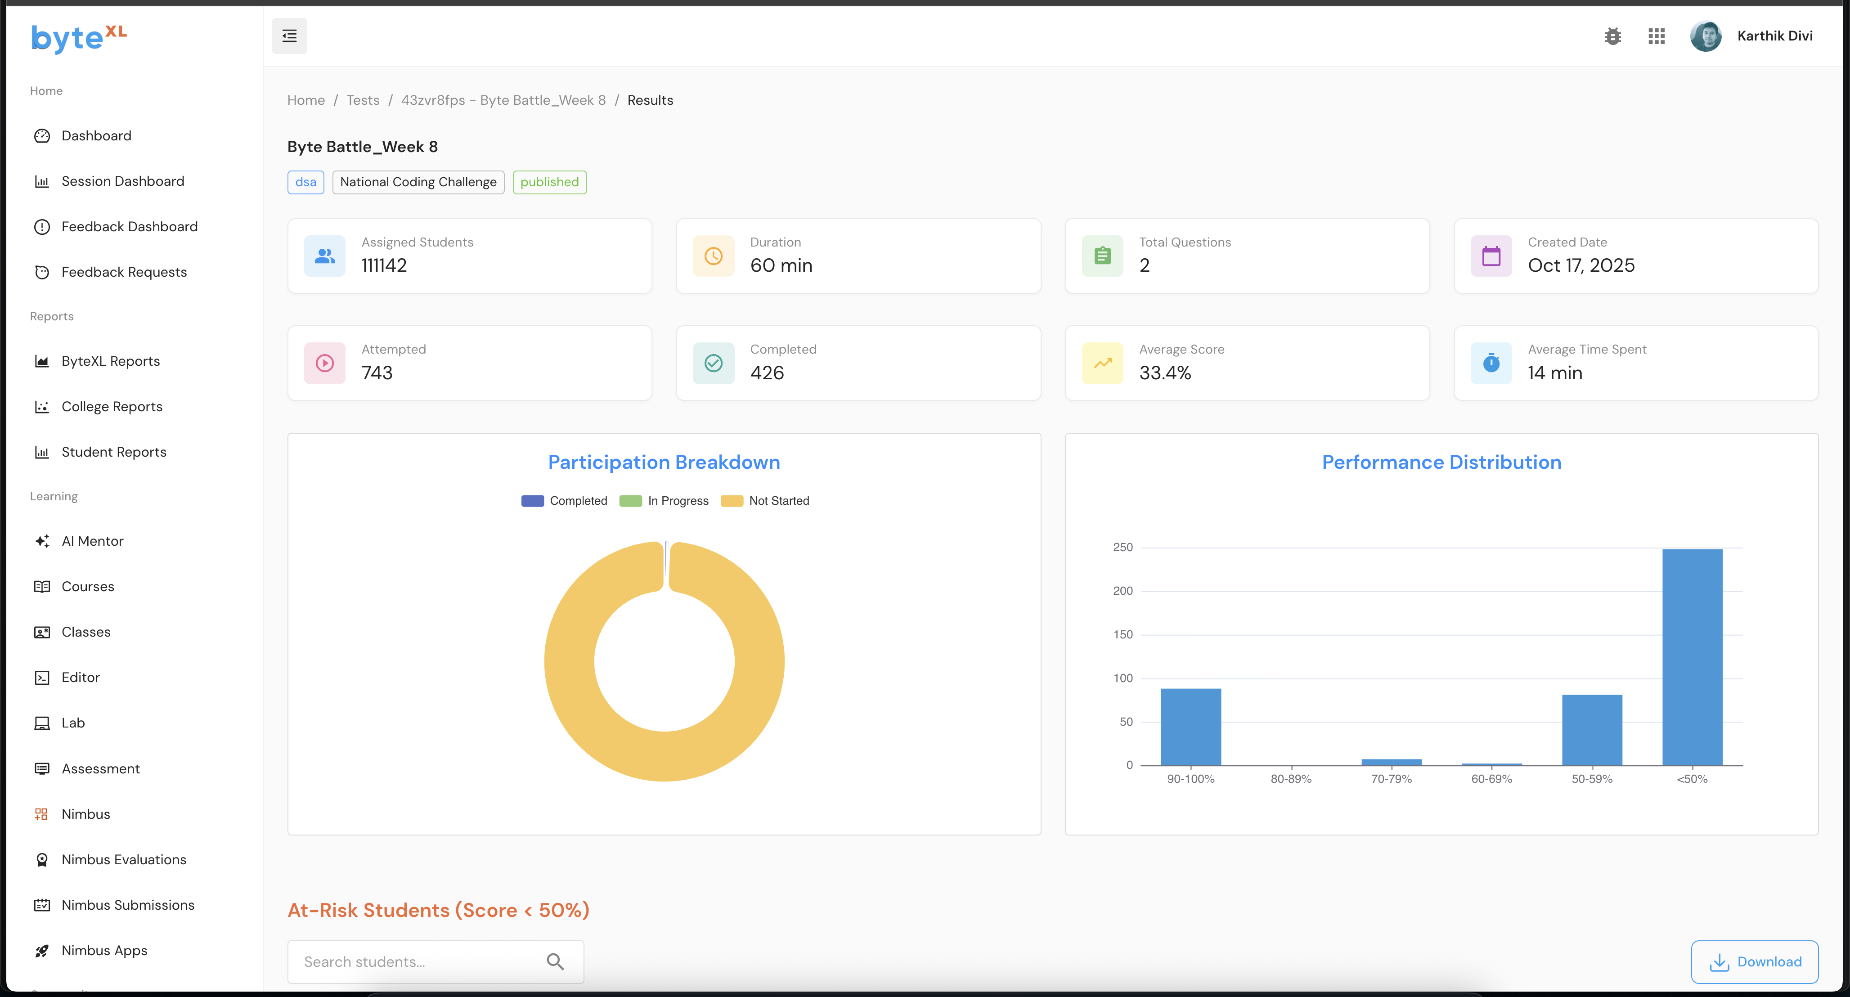Click the Attempted play-circle icon
1850x997 pixels.
pos(325,364)
